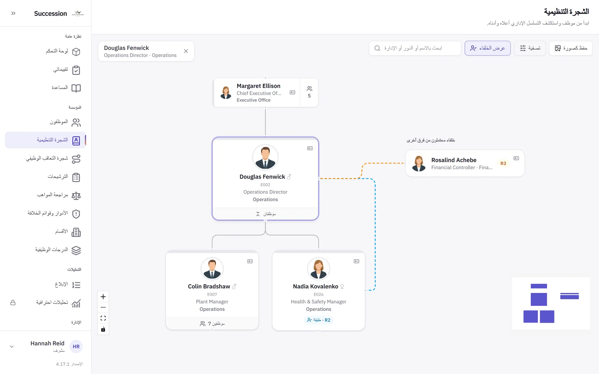Open the الترشيحات nominations page
This screenshot has width=599, height=374.
[46, 177]
